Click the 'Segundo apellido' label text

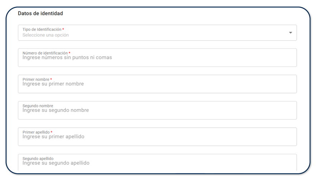click(x=38, y=159)
